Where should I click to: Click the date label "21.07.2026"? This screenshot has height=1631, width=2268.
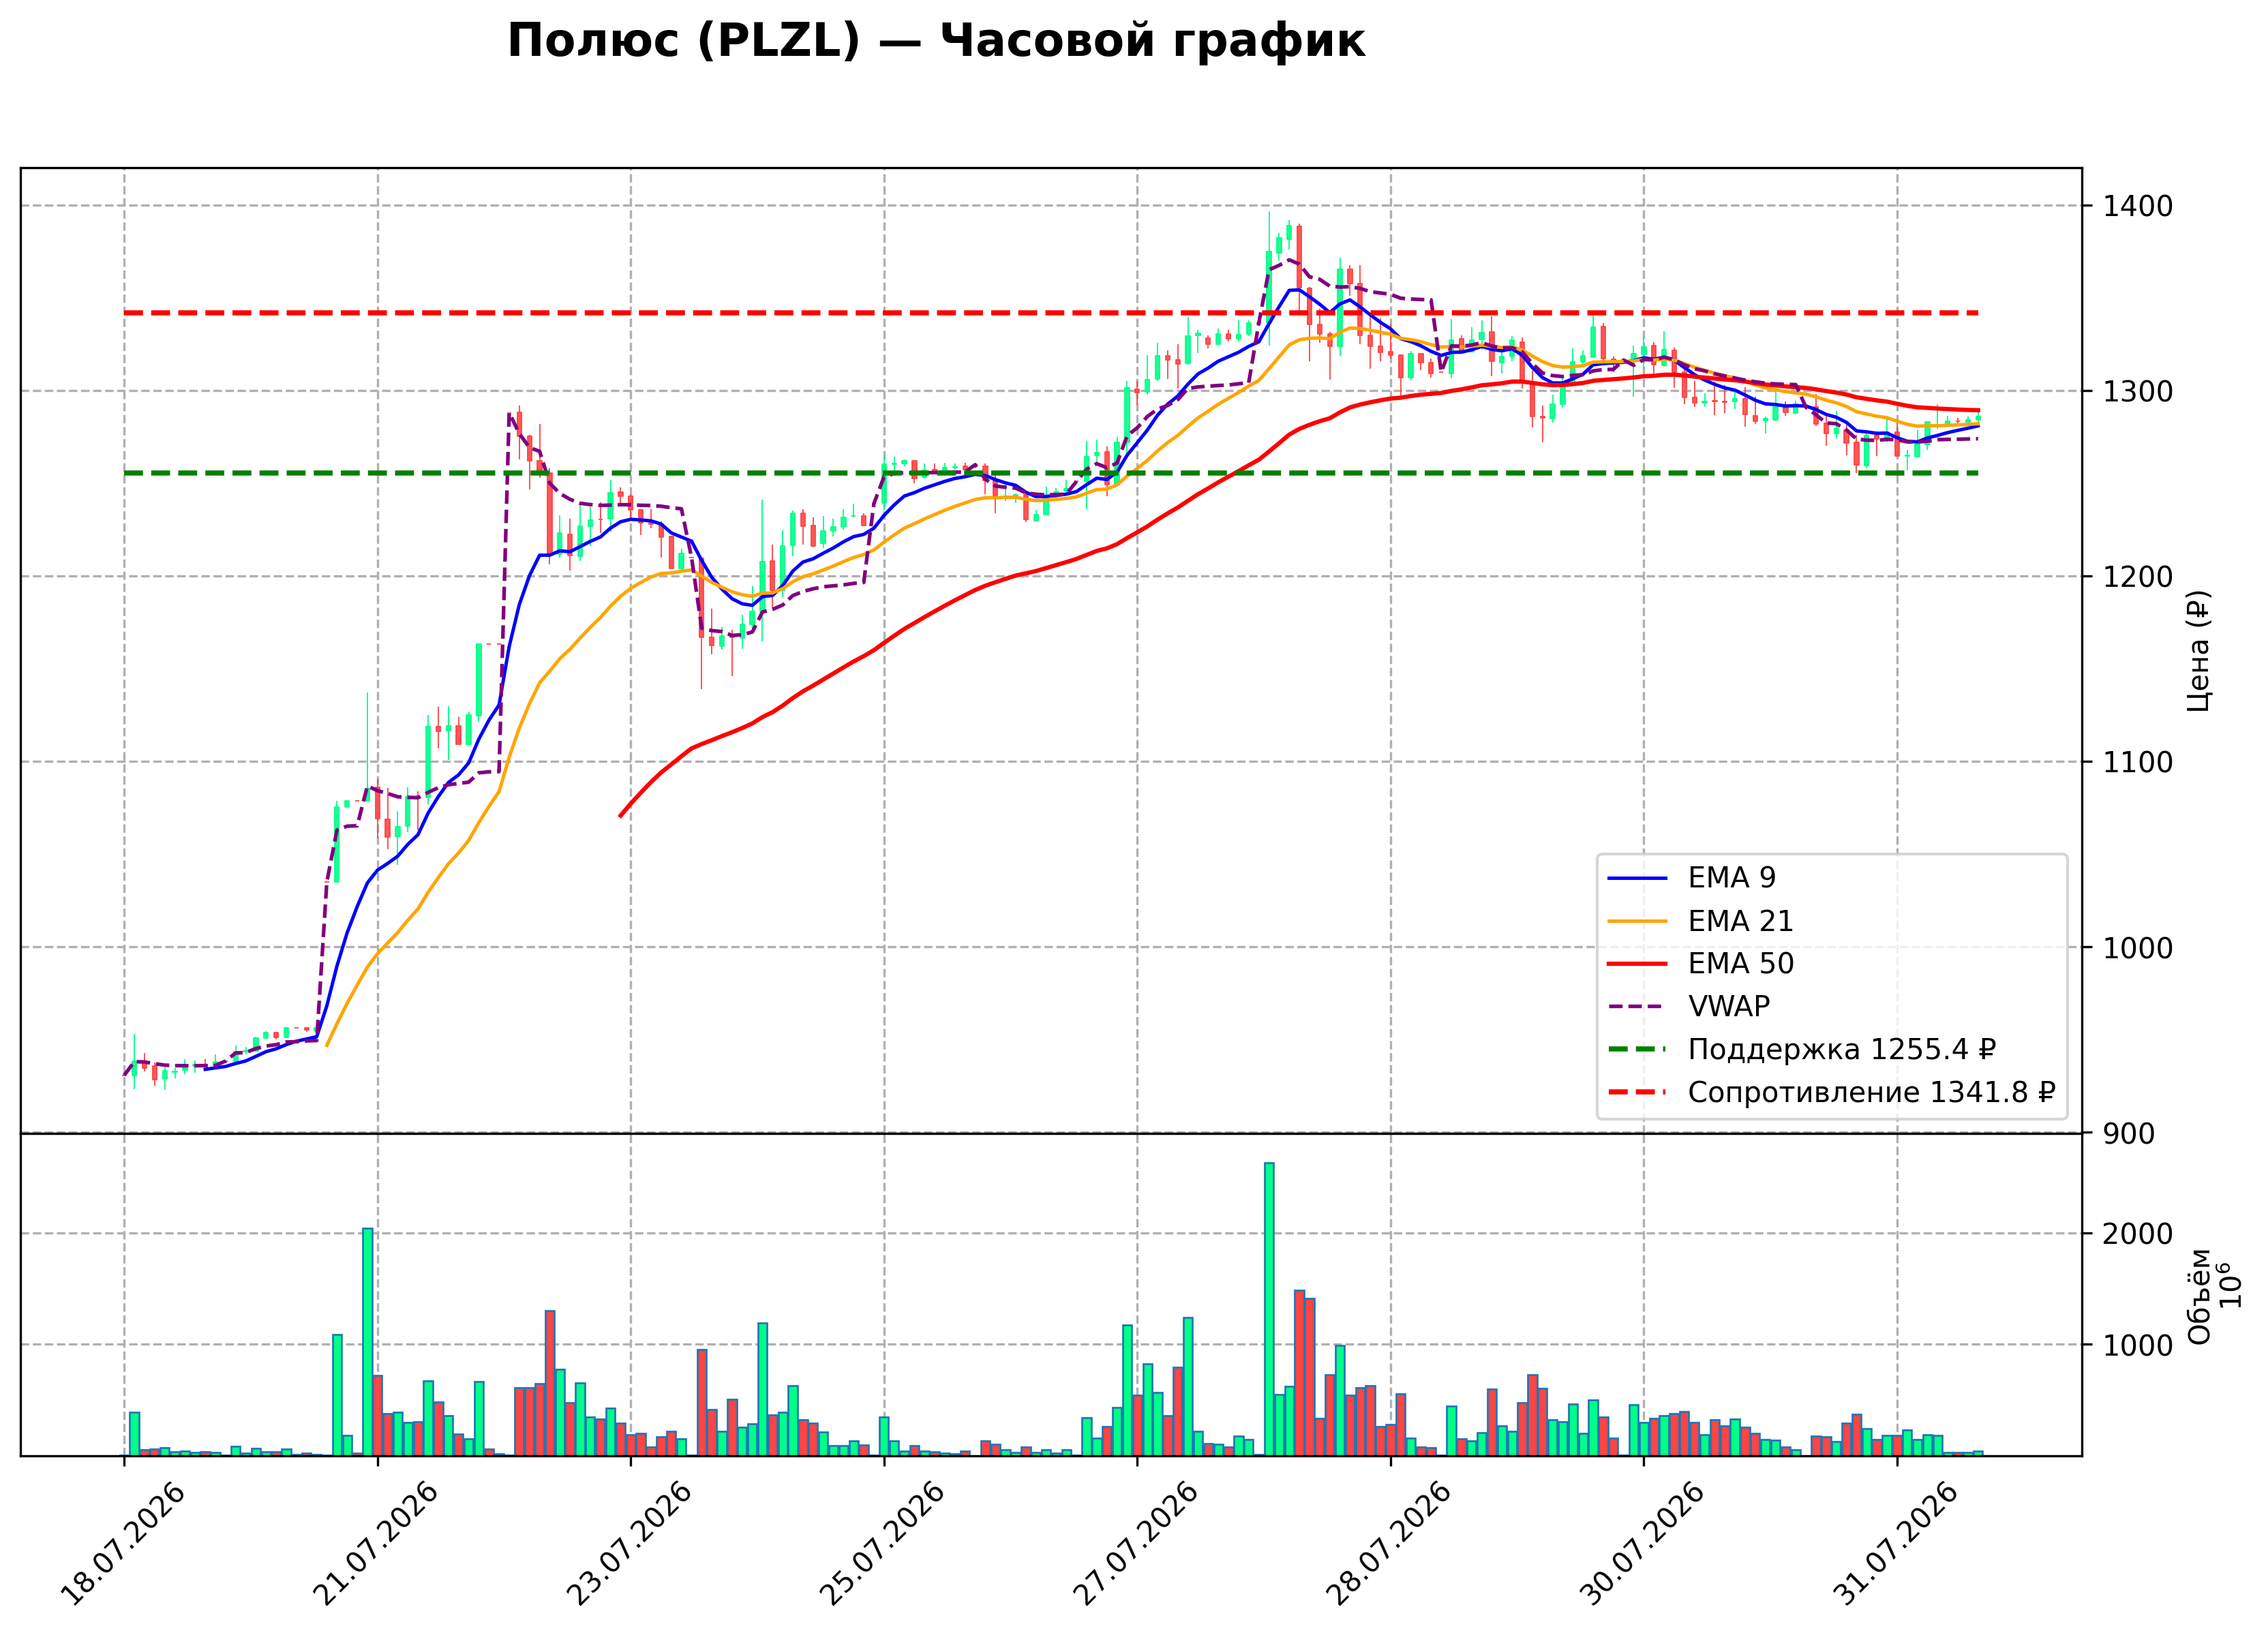point(375,1543)
